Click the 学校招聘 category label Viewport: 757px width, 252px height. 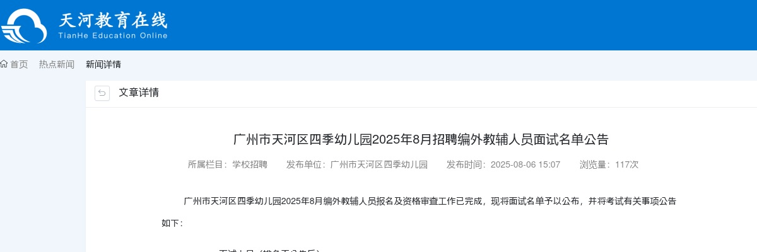[250, 164]
